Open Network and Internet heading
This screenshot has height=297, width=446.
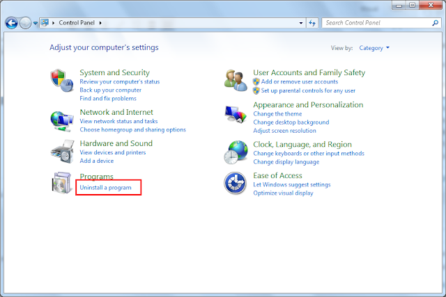click(x=116, y=112)
